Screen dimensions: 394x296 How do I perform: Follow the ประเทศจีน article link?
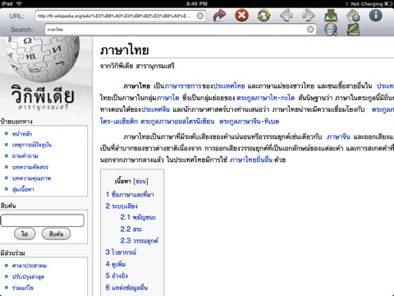click(x=156, y=109)
